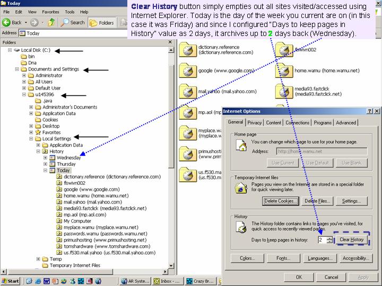Click the Up folder toolbar icon
382x286 pixels.
(51, 23)
